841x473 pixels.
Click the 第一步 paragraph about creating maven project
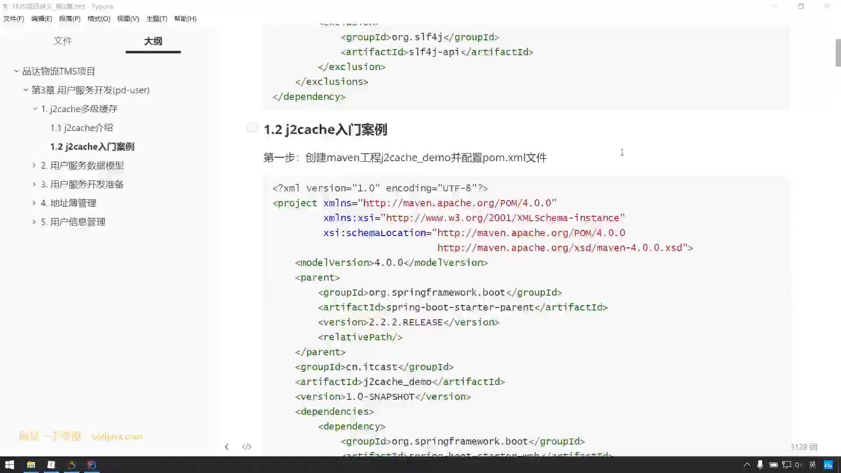pos(405,157)
